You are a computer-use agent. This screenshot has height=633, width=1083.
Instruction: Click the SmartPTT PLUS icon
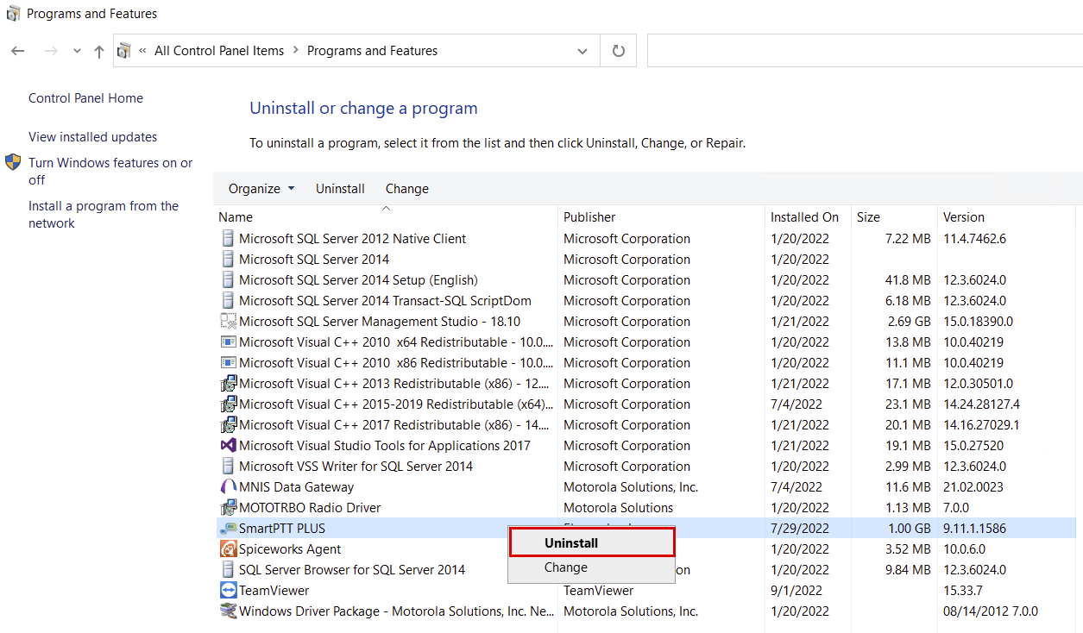228,529
